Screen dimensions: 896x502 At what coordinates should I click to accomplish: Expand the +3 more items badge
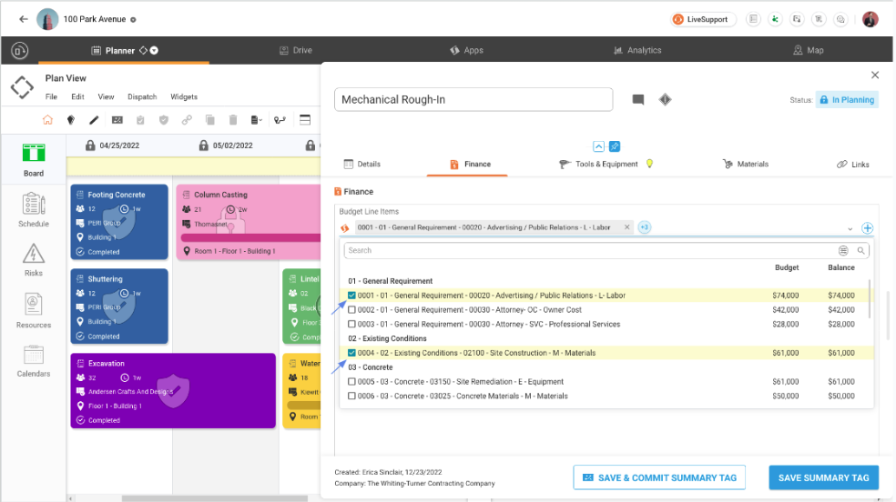(644, 227)
